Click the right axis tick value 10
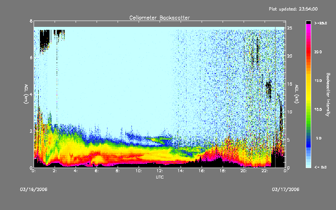 coord(290,112)
